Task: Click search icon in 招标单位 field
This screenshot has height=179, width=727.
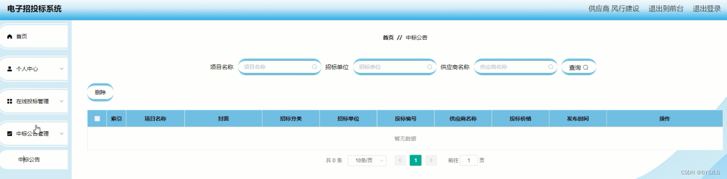Action: click(429, 67)
